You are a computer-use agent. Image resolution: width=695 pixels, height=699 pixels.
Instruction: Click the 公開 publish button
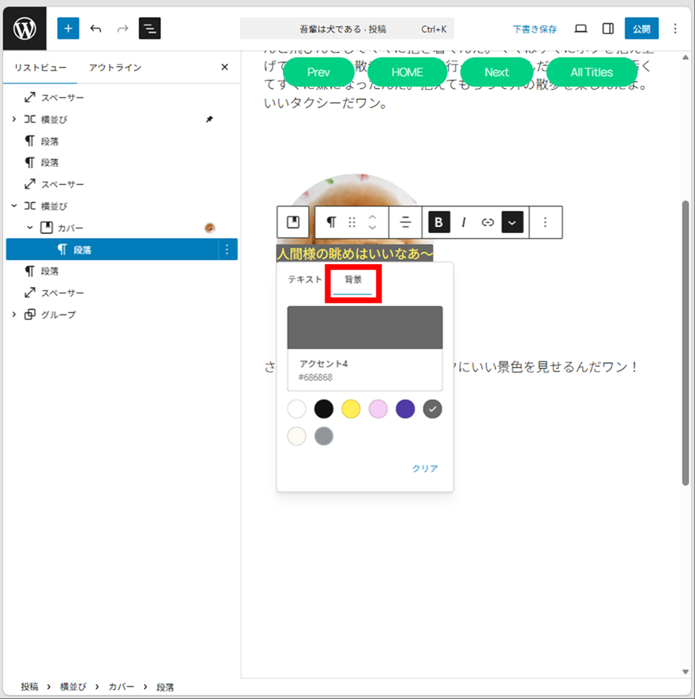click(x=641, y=29)
